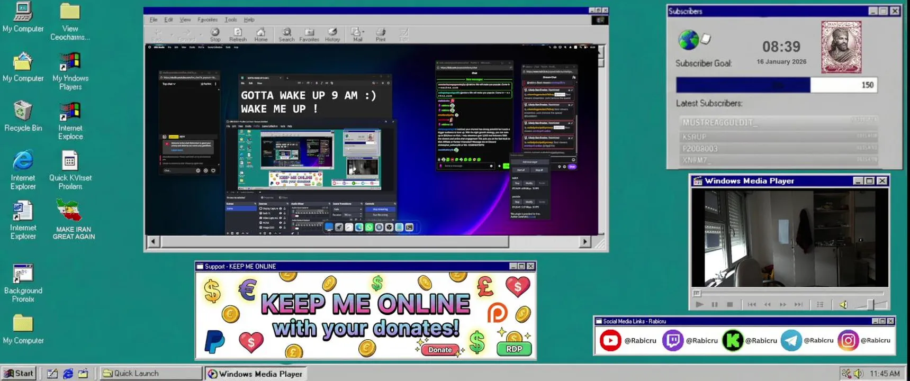Click the browser's horizontal scrollbar right arrow

click(585, 242)
